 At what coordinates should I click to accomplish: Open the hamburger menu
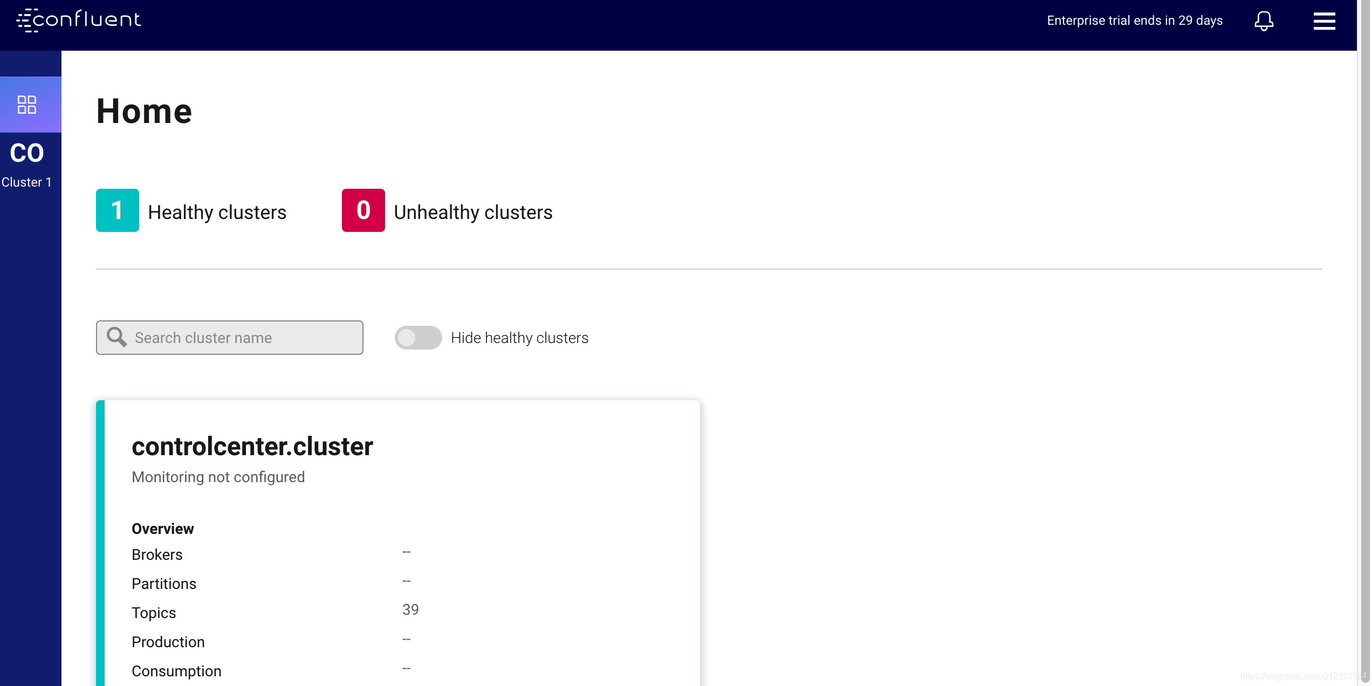pyautogui.click(x=1324, y=21)
